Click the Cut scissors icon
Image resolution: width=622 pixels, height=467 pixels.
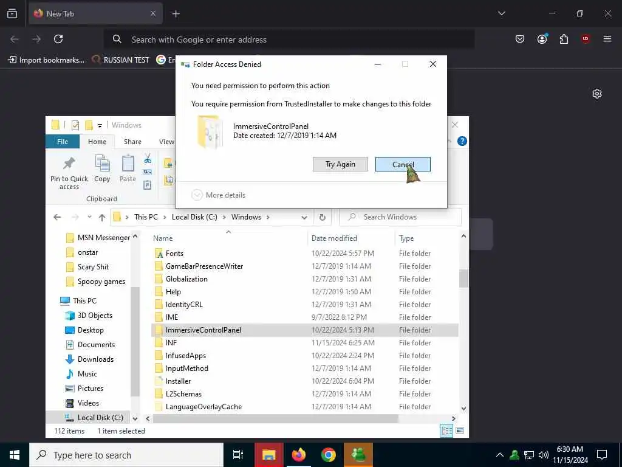click(148, 159)
